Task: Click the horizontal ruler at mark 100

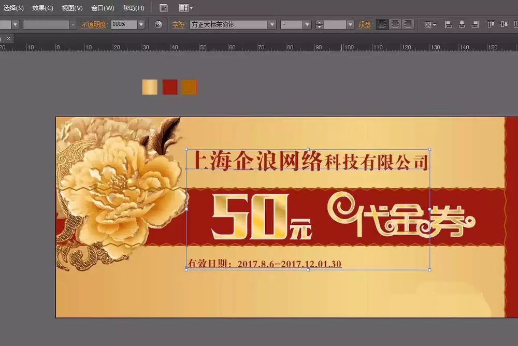Action: [x=349, y=47]
